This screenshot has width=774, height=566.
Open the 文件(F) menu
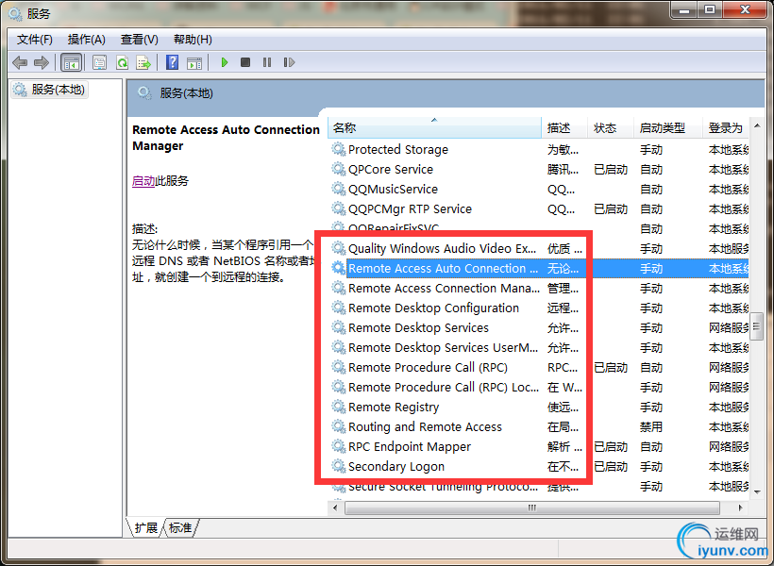pos(35,40)
